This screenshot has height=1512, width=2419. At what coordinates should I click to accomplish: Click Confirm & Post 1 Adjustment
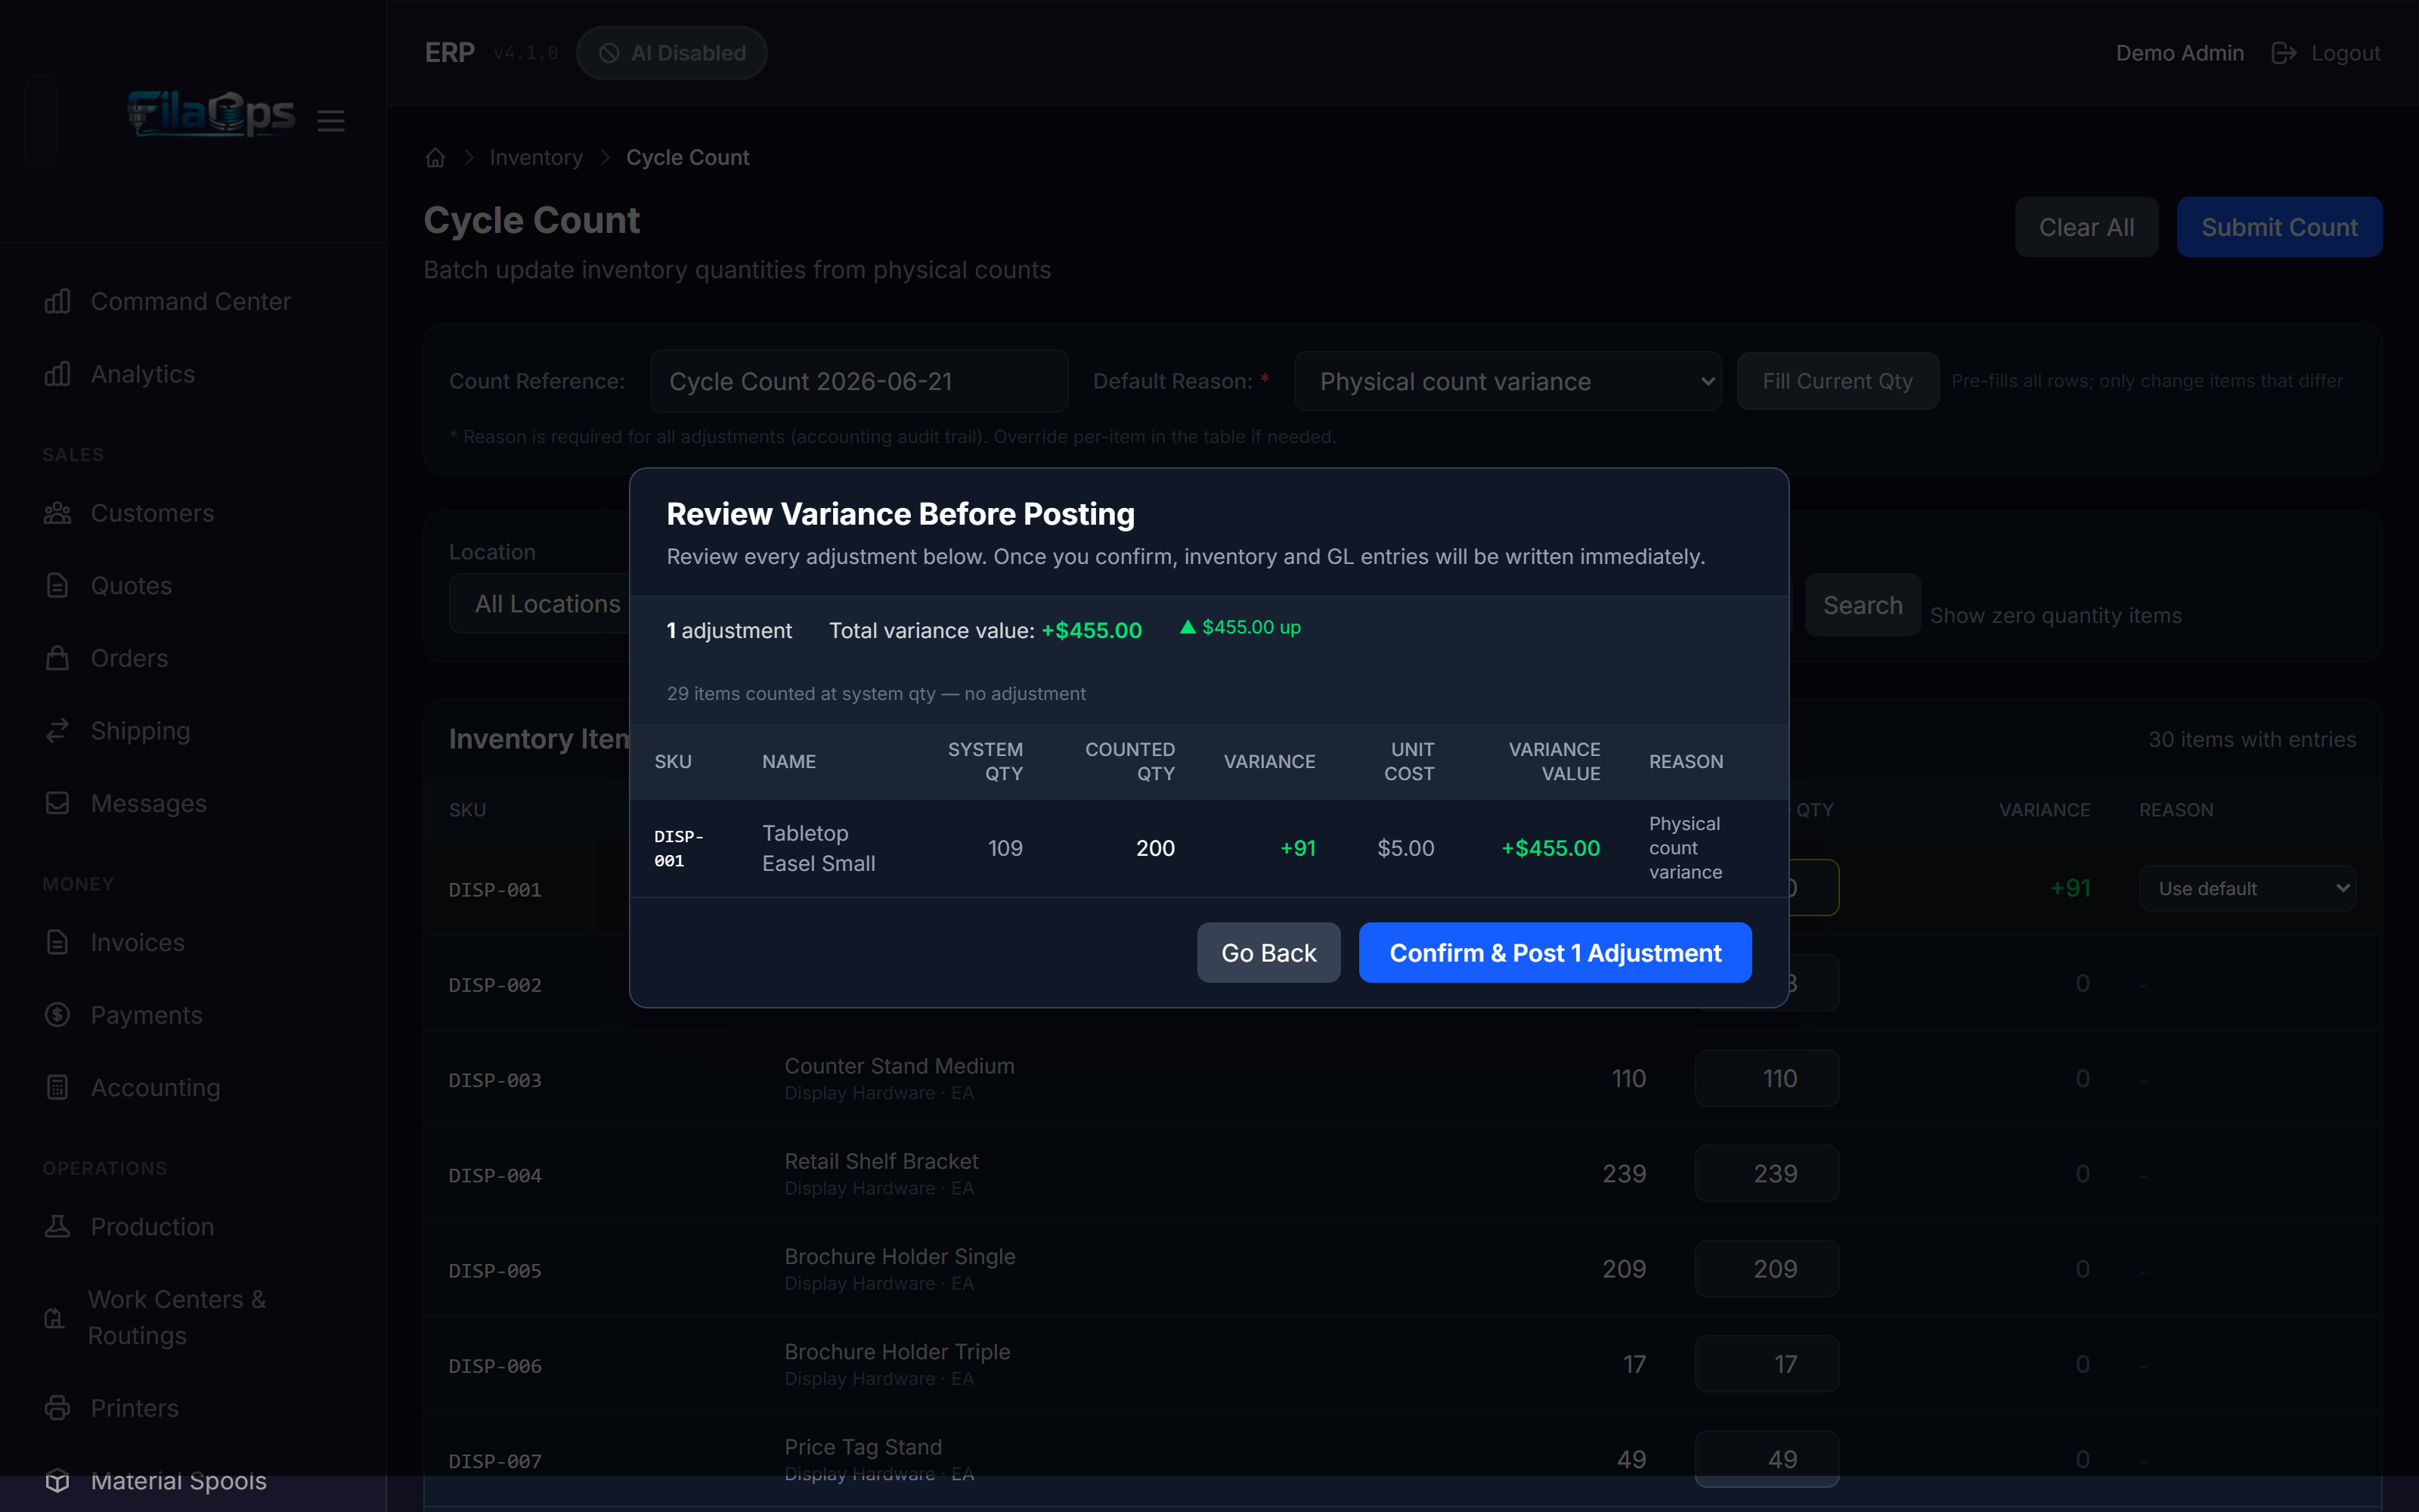pyautogui.click(x=1556, y=952)
